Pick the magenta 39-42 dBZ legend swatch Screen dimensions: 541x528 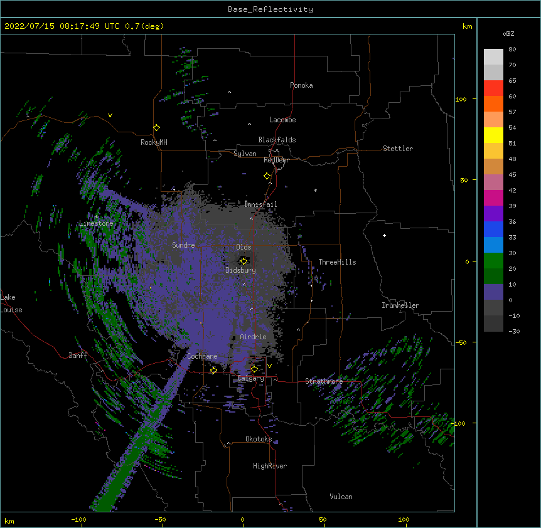tap(493, 198)
